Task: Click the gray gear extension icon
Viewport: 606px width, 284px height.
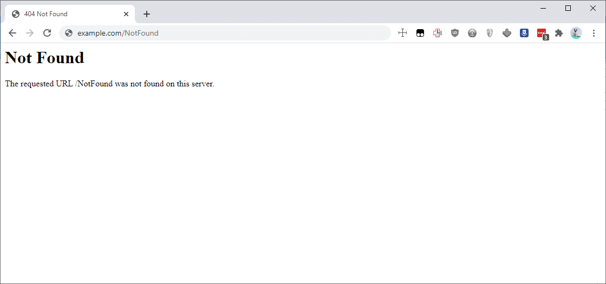Action: coord(472,33)
